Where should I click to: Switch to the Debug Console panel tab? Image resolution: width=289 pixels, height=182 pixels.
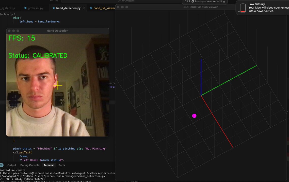[x=30, y=165]
